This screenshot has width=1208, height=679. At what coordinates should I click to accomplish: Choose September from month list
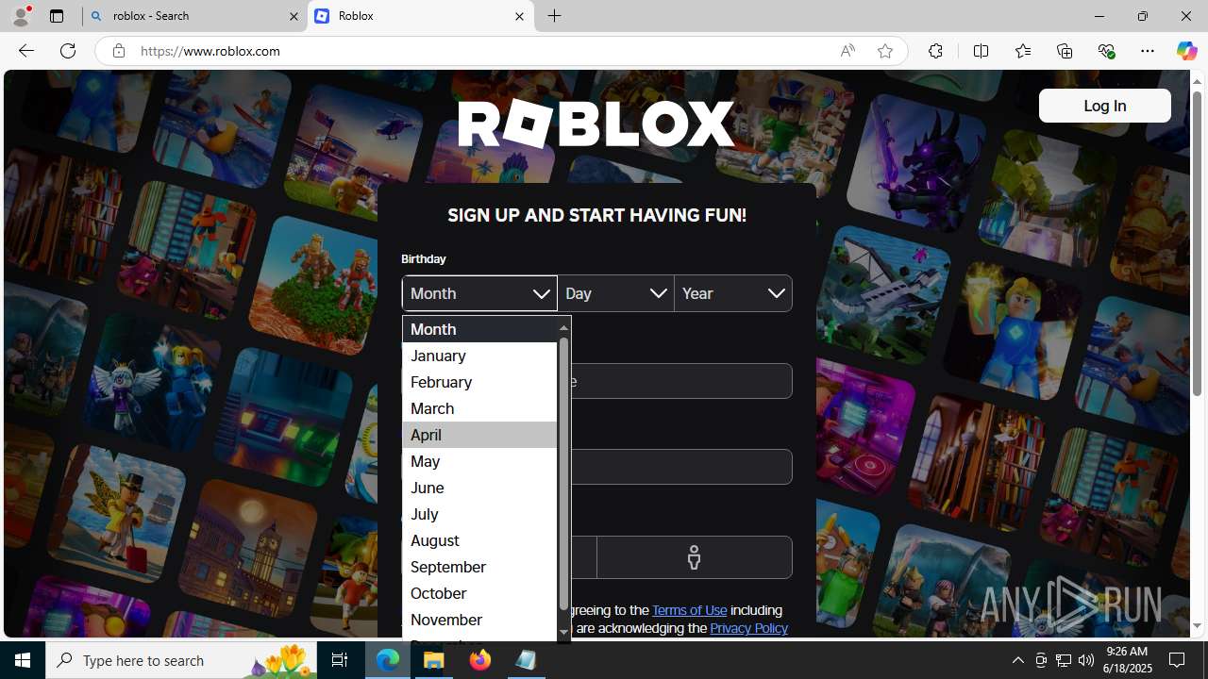pyautogui.click(x=479, y=567)
